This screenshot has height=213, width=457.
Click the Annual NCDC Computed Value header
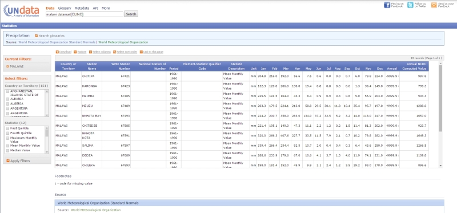pyautogui.click(x=414, y=66)
